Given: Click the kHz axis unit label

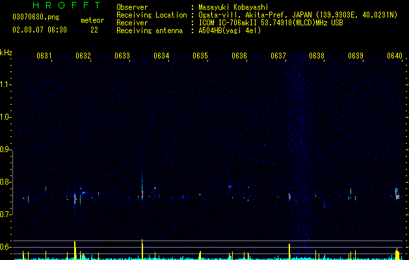Looking at the screenshot, I should click(6, 53).
